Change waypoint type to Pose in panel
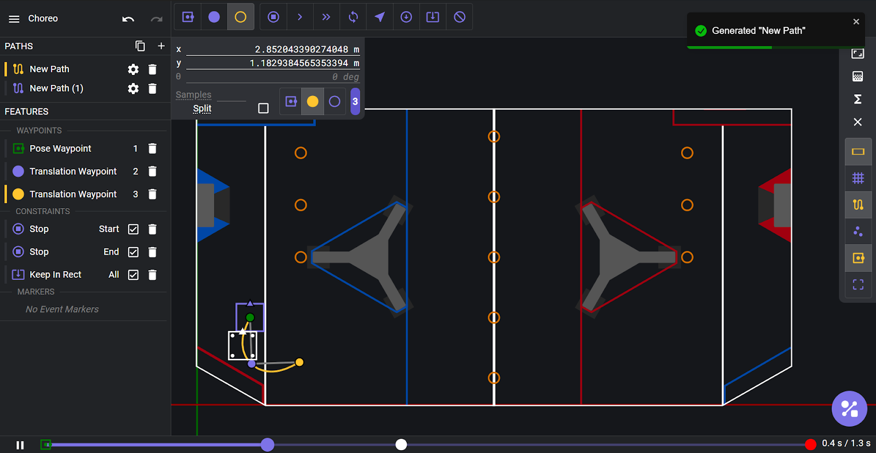The height and width of the screenshot is (453, 876). click(291, 101)
